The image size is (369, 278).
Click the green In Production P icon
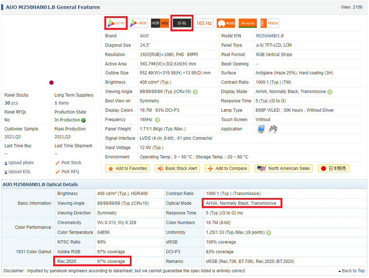(x=83, y=120)
